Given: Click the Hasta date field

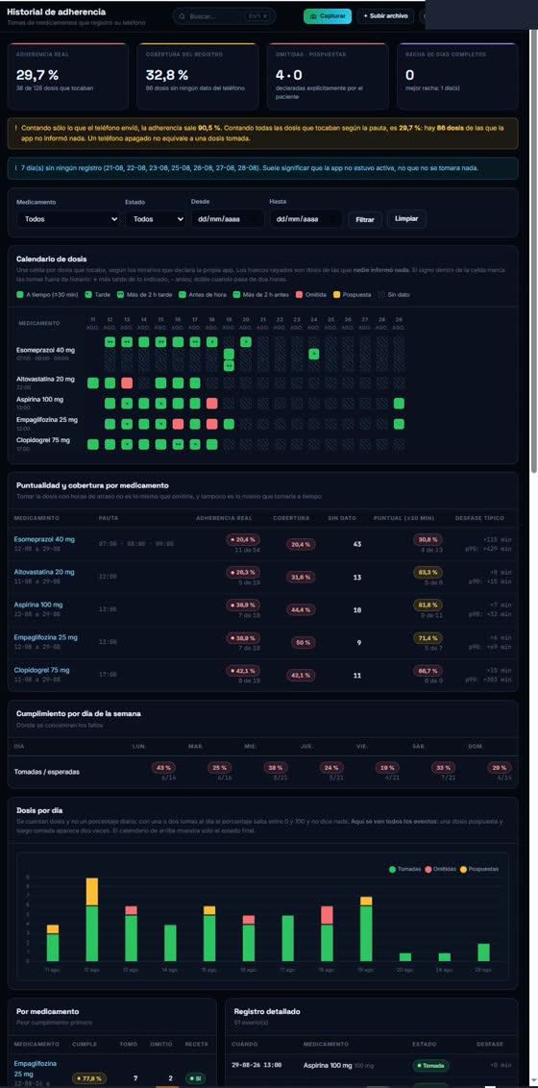Looking at the screenshot, I should [x=306, y=218].
